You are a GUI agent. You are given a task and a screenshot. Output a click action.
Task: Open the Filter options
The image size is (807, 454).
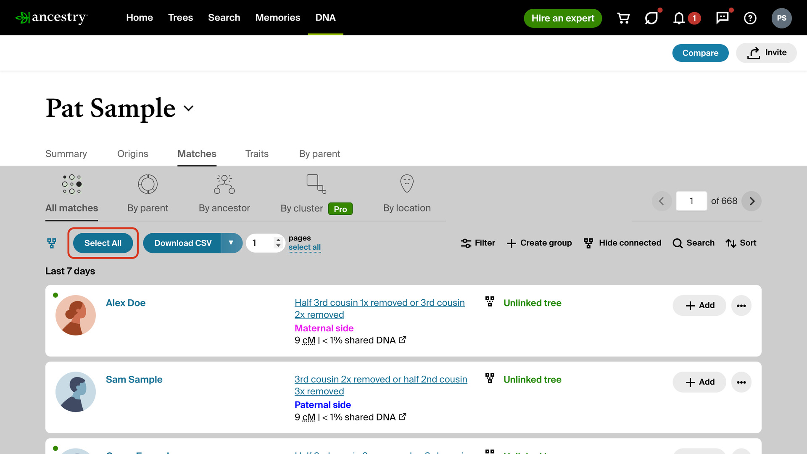click(x=478, y=243)
